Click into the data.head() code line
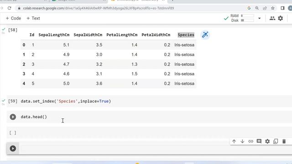The image size is (292, 164). (34, 117)
